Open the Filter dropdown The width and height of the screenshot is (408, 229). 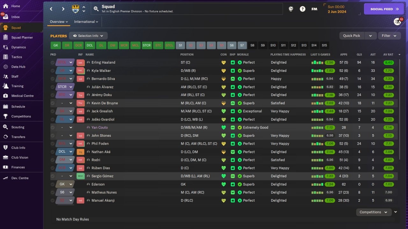coord(389,36)
